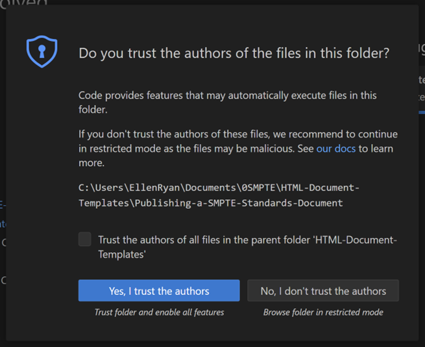Click 'Trust folder and enable all features' caption

[x=159, y=312]
